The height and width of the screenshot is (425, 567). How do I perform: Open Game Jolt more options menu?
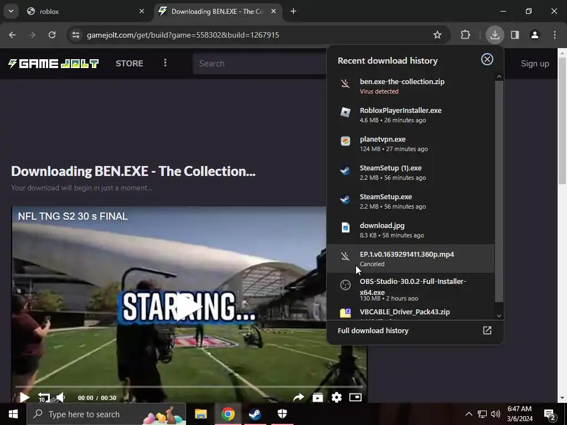165,63
